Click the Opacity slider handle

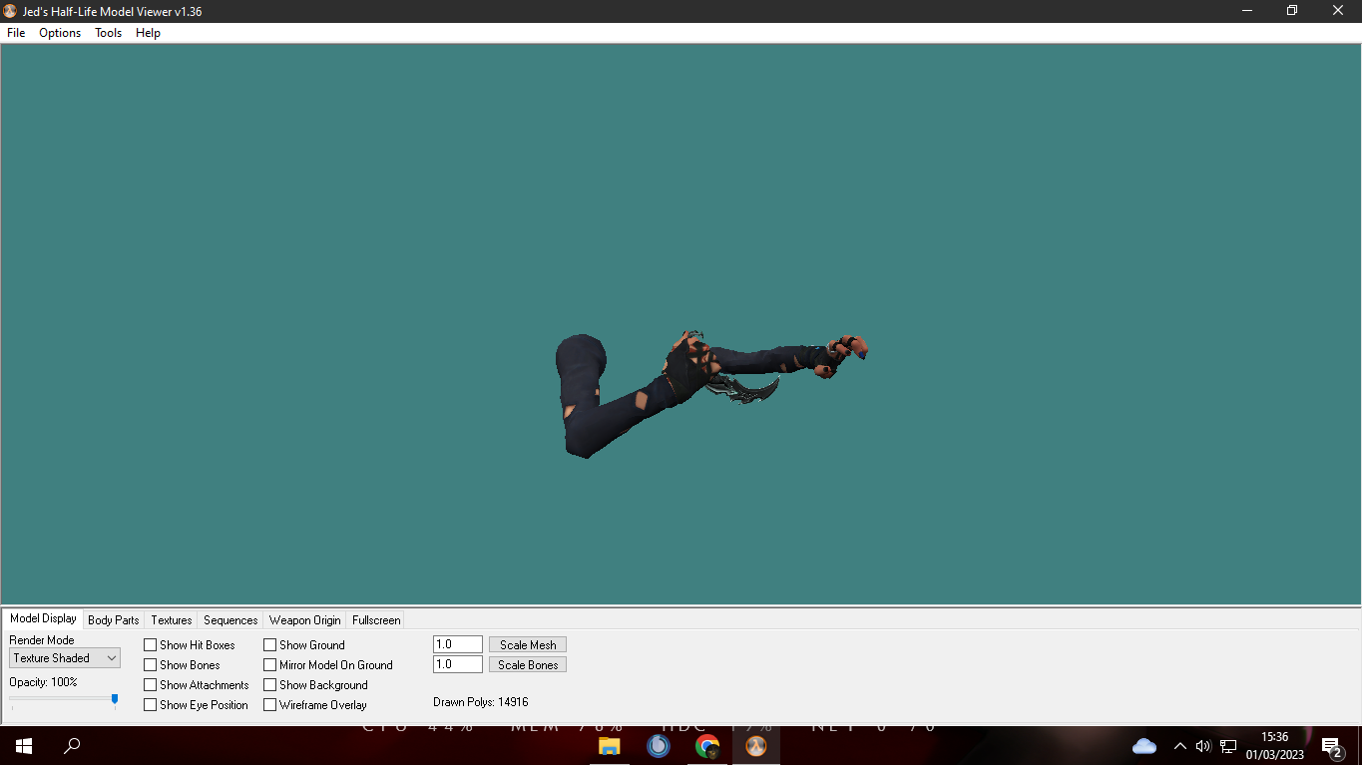pyautogui.click(x=115, y=699)
